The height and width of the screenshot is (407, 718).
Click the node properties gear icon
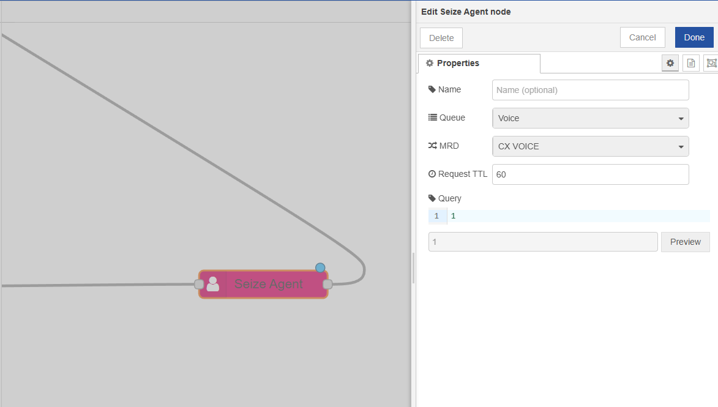[670, 63]
